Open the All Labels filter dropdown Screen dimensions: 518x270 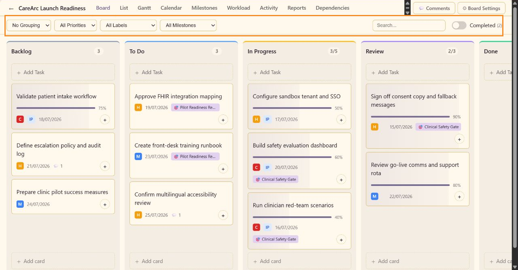click(x=128, y=25)
